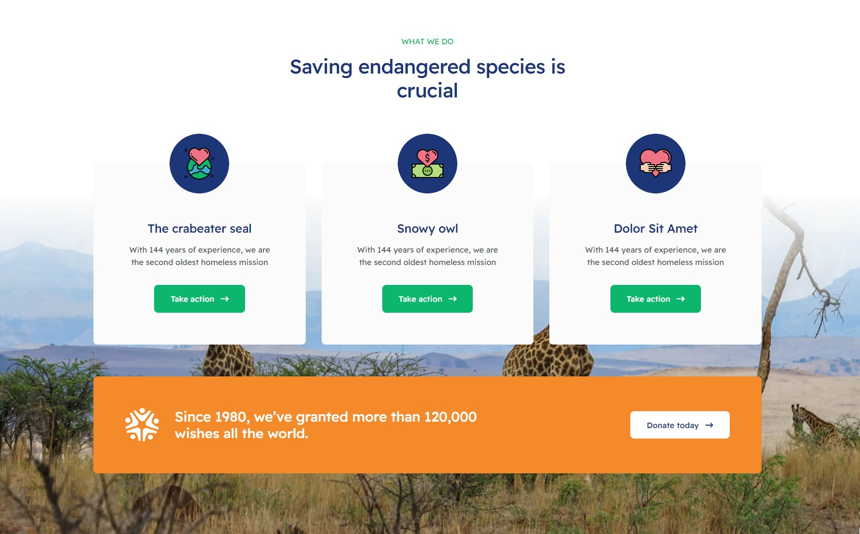The image size is (860, 534).
Task: Click the description text under Dolor Sit Amet
Action: point(655,256)
